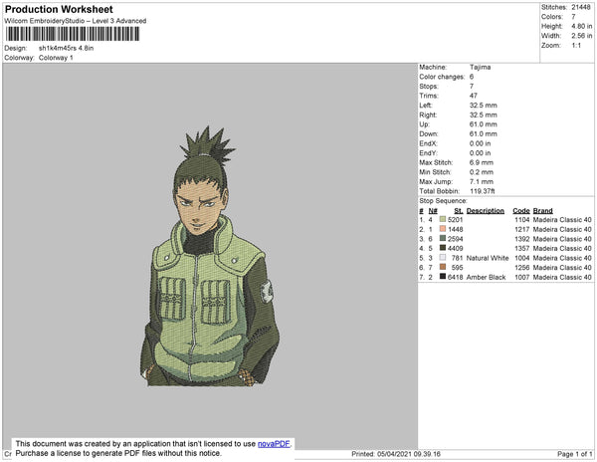Click the Trims value 47
Image resolution: width=597 pixels, height=462 pixels.
[474, 96]
